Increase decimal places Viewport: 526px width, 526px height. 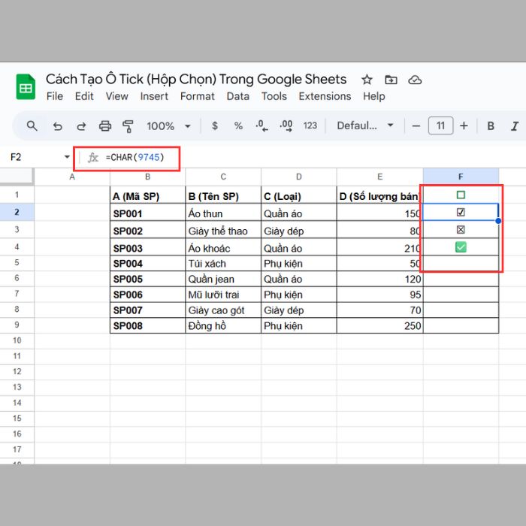point(286,125)
